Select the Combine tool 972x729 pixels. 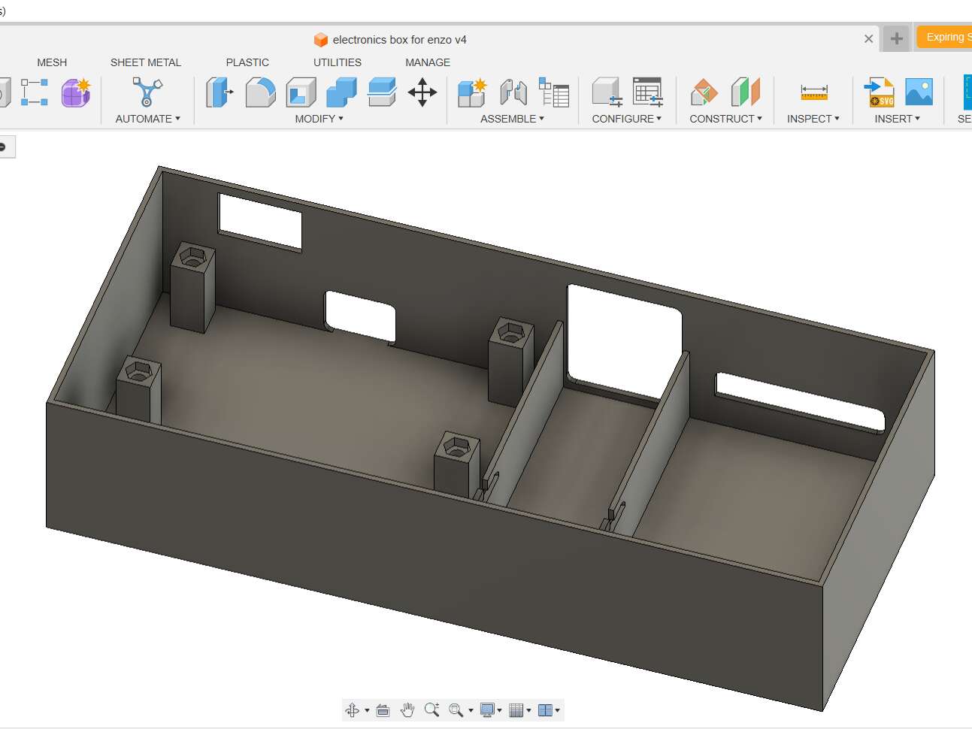click(341, 92)
